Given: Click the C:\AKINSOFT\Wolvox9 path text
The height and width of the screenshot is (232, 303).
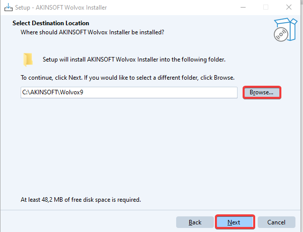Looking at the screenshot, I should (x=46, y=93).
